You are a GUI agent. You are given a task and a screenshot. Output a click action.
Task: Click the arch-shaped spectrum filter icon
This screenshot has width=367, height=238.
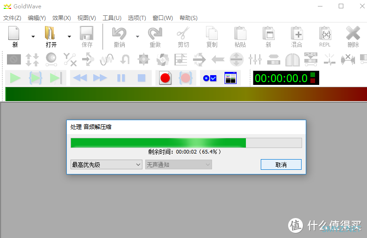tap(292, 60)
